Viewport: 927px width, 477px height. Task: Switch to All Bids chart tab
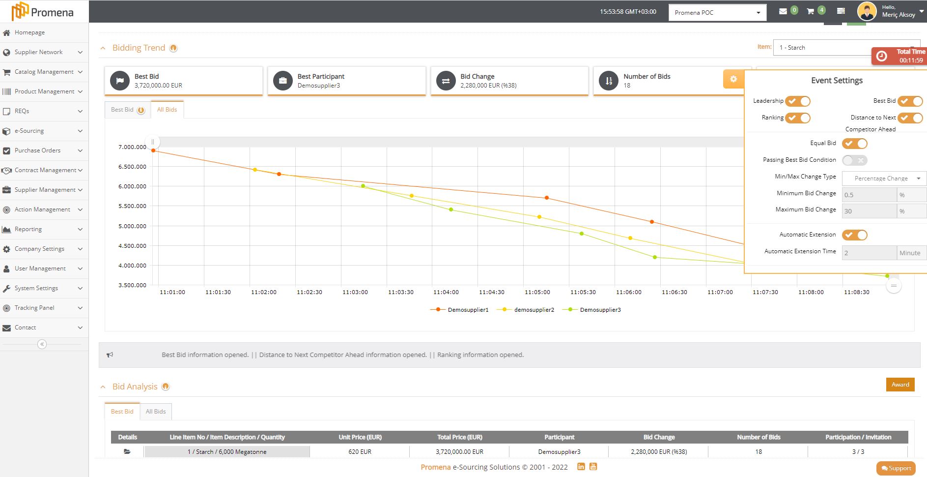point(167,110)
